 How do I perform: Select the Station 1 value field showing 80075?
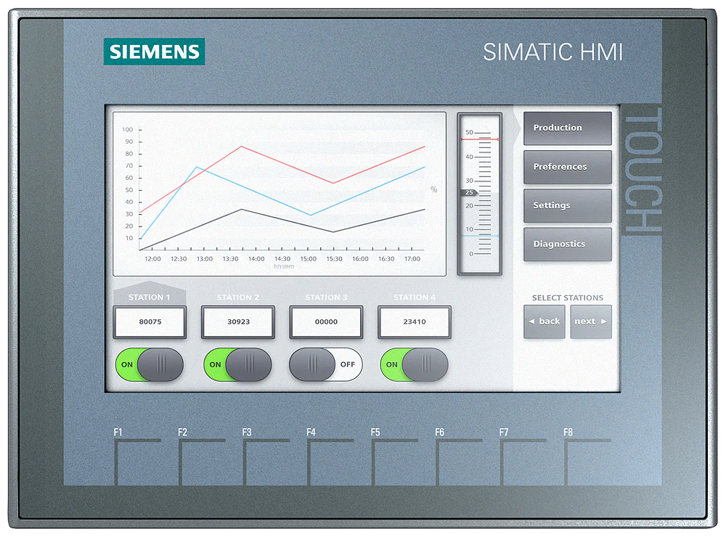click(150, 321)
